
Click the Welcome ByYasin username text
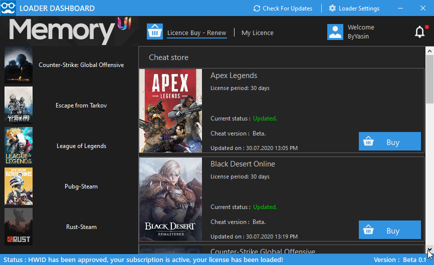361,31
